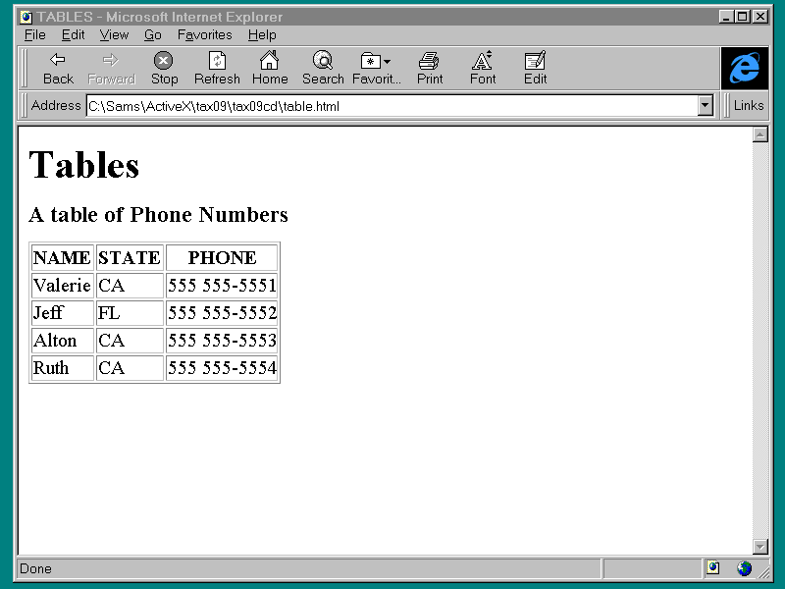Click the vertical scrollbar down arrow
Viewport: 785px width, 589px height.
pos(759,546)
